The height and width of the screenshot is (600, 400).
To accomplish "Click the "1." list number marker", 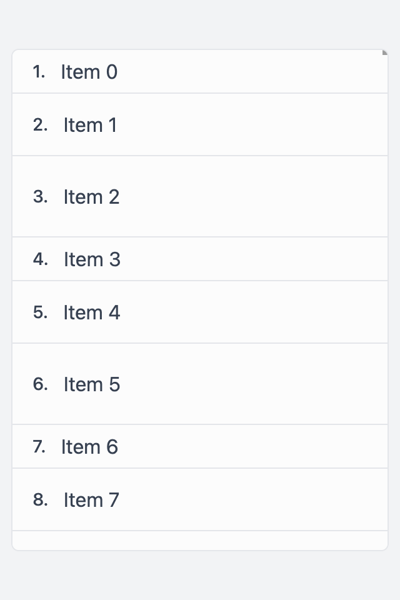I will coord(39,71).
